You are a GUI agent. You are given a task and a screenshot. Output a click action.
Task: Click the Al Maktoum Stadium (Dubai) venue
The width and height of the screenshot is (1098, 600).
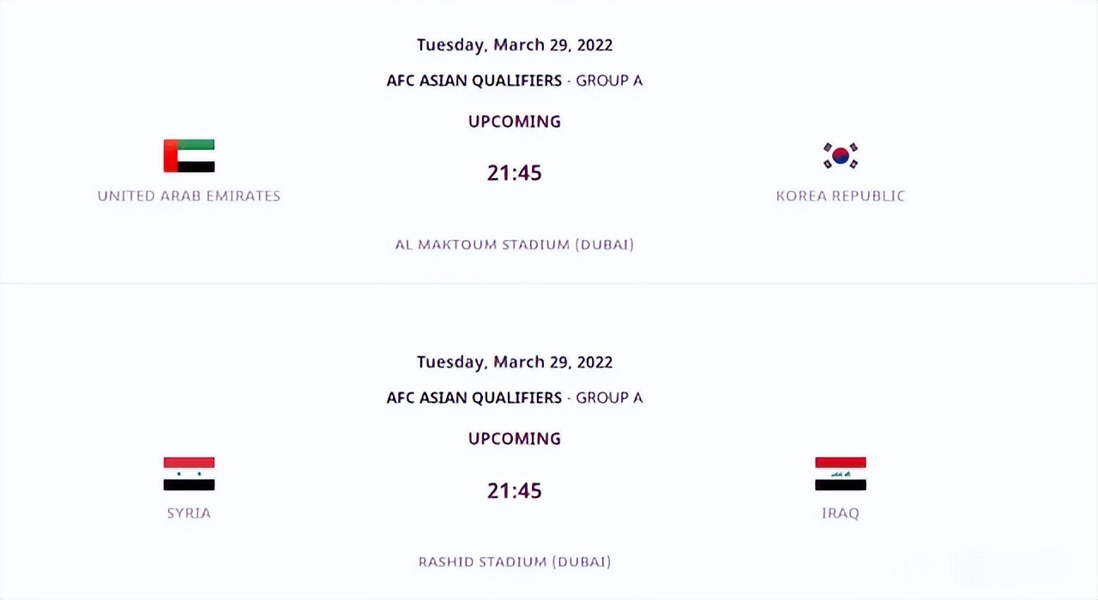click(515, 244)
